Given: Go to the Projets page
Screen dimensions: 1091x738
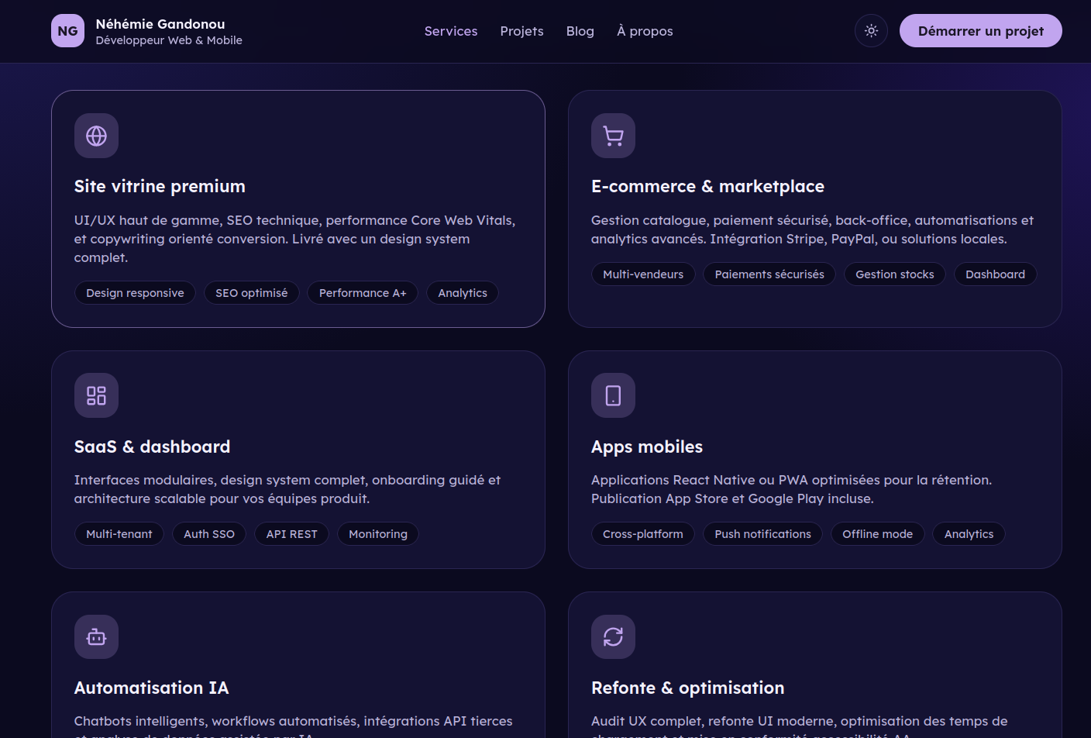Looking at the screenshot, I should (521, 31).
